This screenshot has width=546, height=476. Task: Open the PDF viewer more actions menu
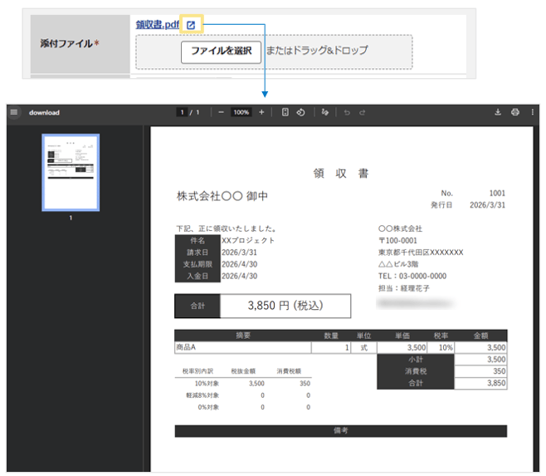pos(533,112)
